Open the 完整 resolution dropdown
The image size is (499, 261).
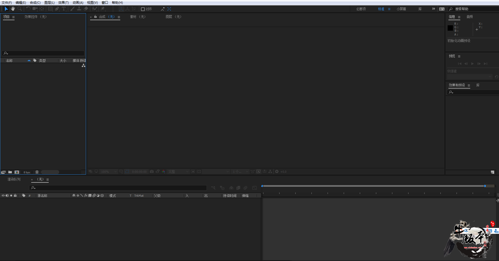[178, 172]
